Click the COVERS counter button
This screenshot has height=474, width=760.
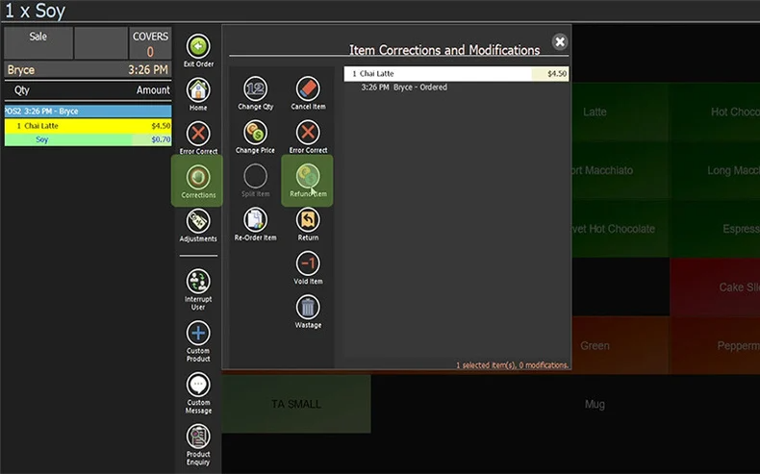coord(150,42)
